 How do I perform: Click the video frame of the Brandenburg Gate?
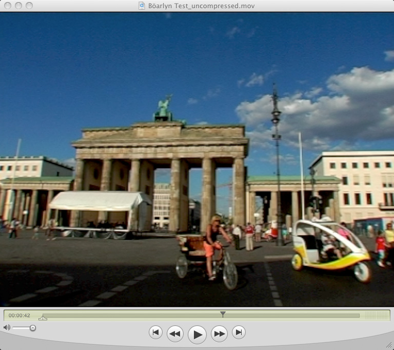click(197, 159)
